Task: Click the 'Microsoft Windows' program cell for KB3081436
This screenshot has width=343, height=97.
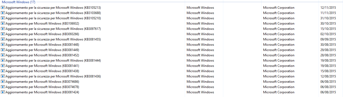Action: point(200,76)
